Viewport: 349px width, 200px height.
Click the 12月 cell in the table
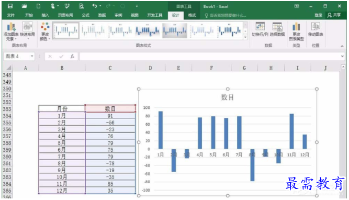point(62,191)
